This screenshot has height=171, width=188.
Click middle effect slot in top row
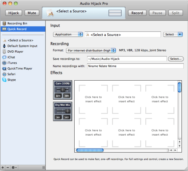(x=127, y=99)
